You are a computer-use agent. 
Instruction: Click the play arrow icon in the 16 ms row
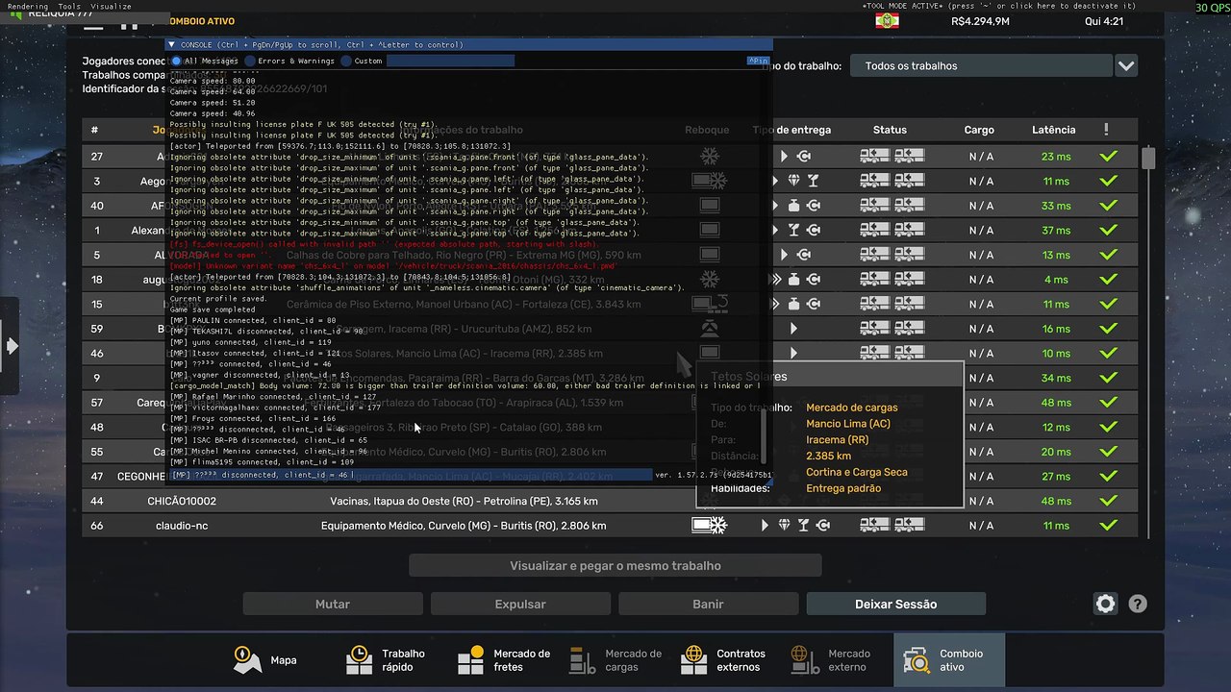(x=793, y=329)
